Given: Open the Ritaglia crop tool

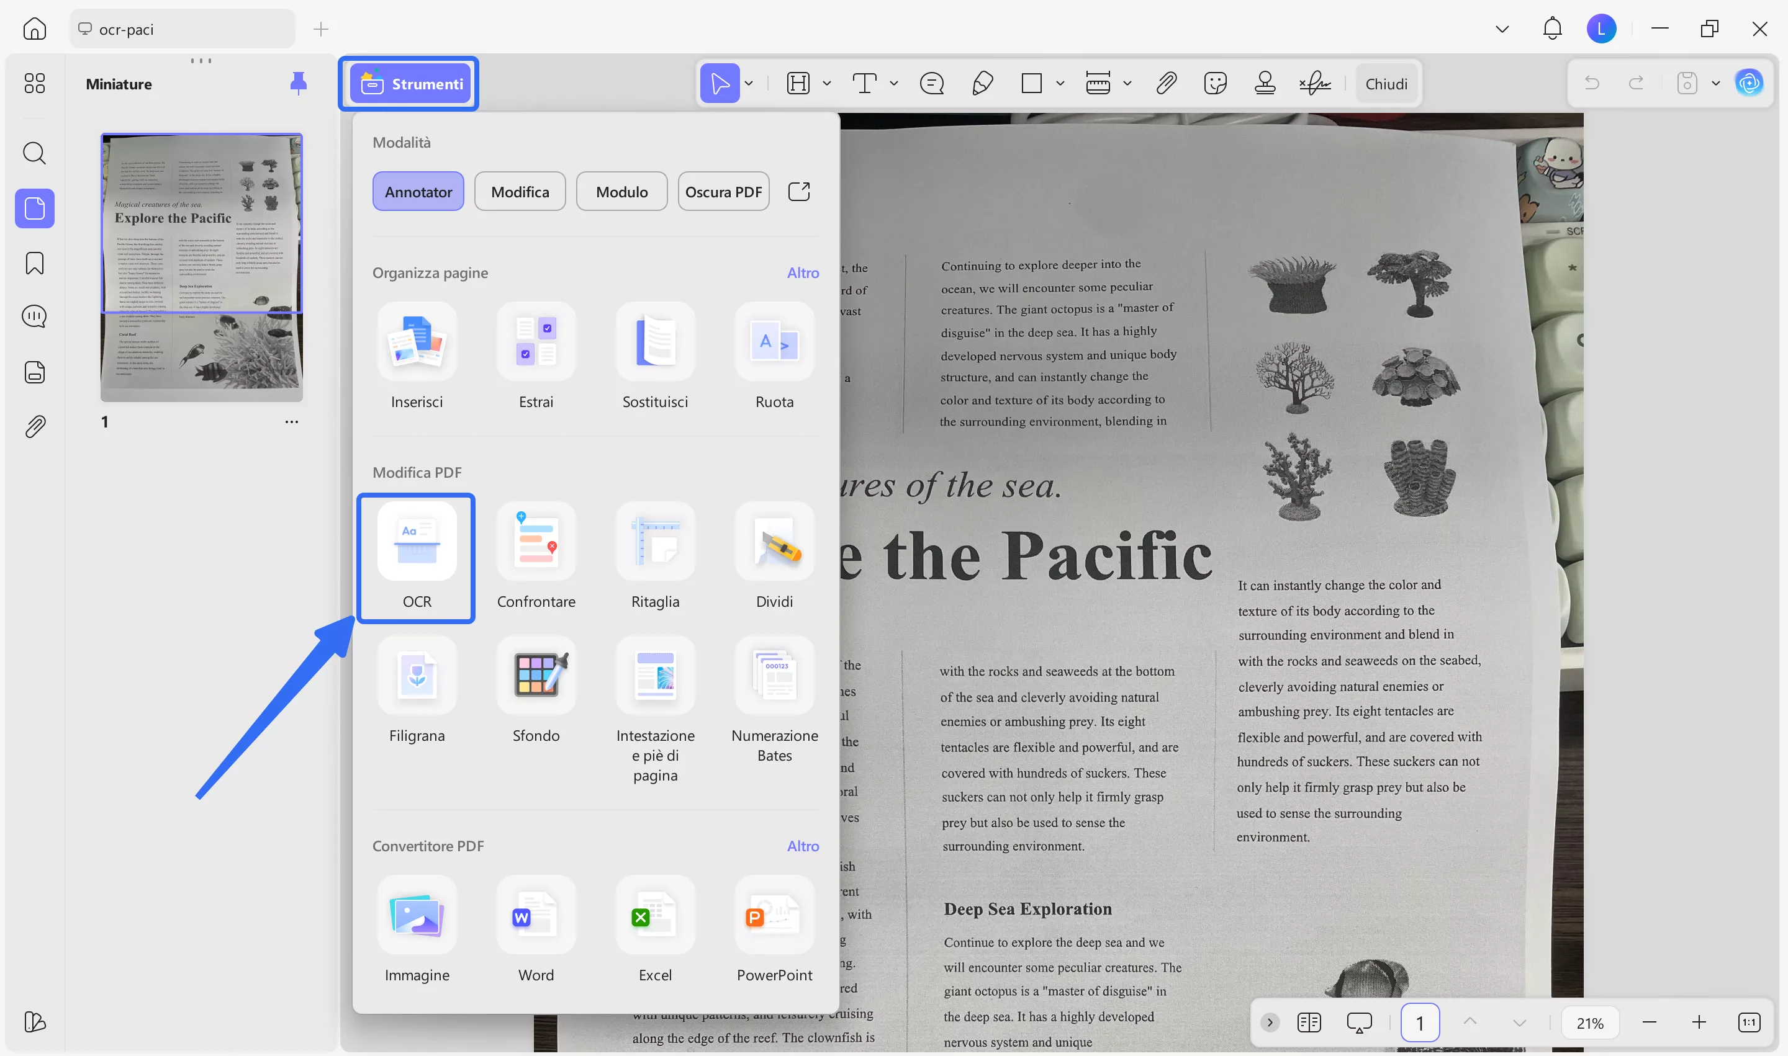Looking at the screenshot, I should tap(654, 542).
